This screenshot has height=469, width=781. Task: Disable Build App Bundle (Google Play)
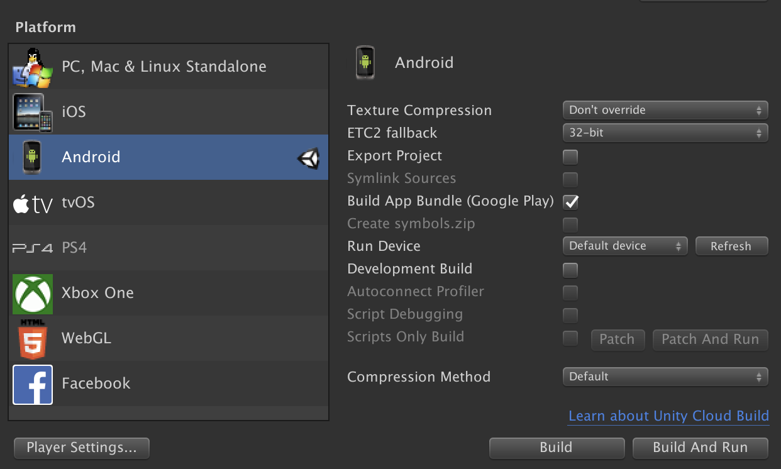tap(570, 202)
